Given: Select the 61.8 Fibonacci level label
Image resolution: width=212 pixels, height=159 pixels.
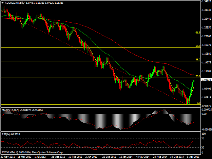Looking at the screenshot, I should 198,33.
